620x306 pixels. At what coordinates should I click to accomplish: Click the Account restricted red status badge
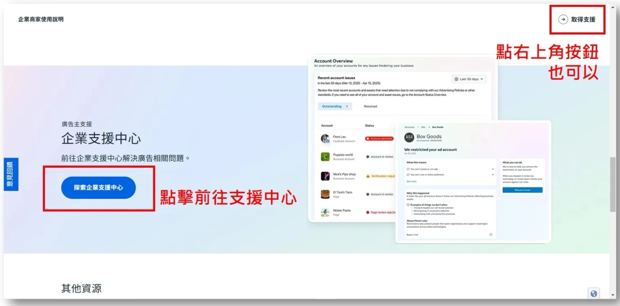(x=379, y=138)
